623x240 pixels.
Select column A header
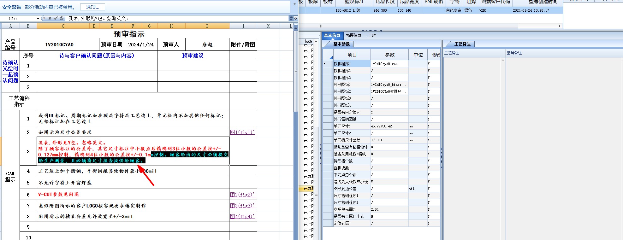point(11,26)
